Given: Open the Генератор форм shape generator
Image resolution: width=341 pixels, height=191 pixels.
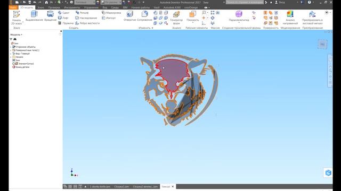Looking at the screenshot, I should 176,18.
